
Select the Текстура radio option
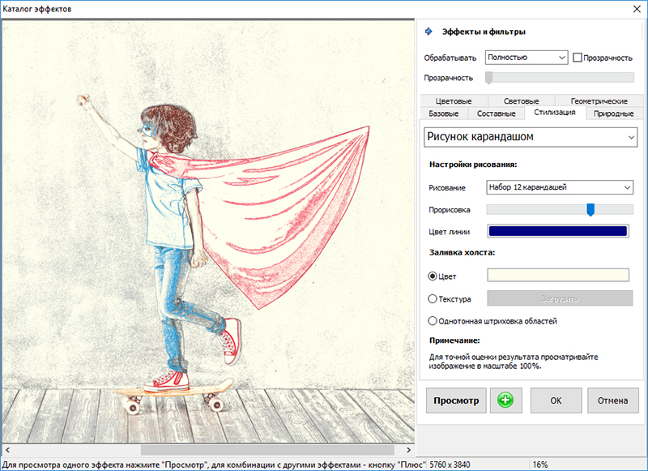tap(433, 299)
